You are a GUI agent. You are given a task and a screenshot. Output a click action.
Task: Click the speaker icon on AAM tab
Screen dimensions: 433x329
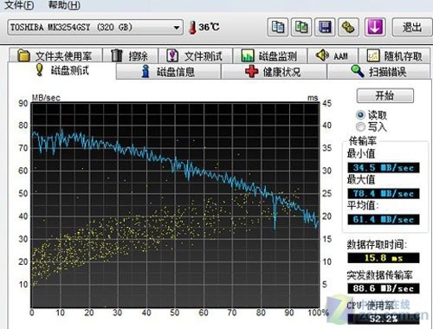click(x=322, y=55)
